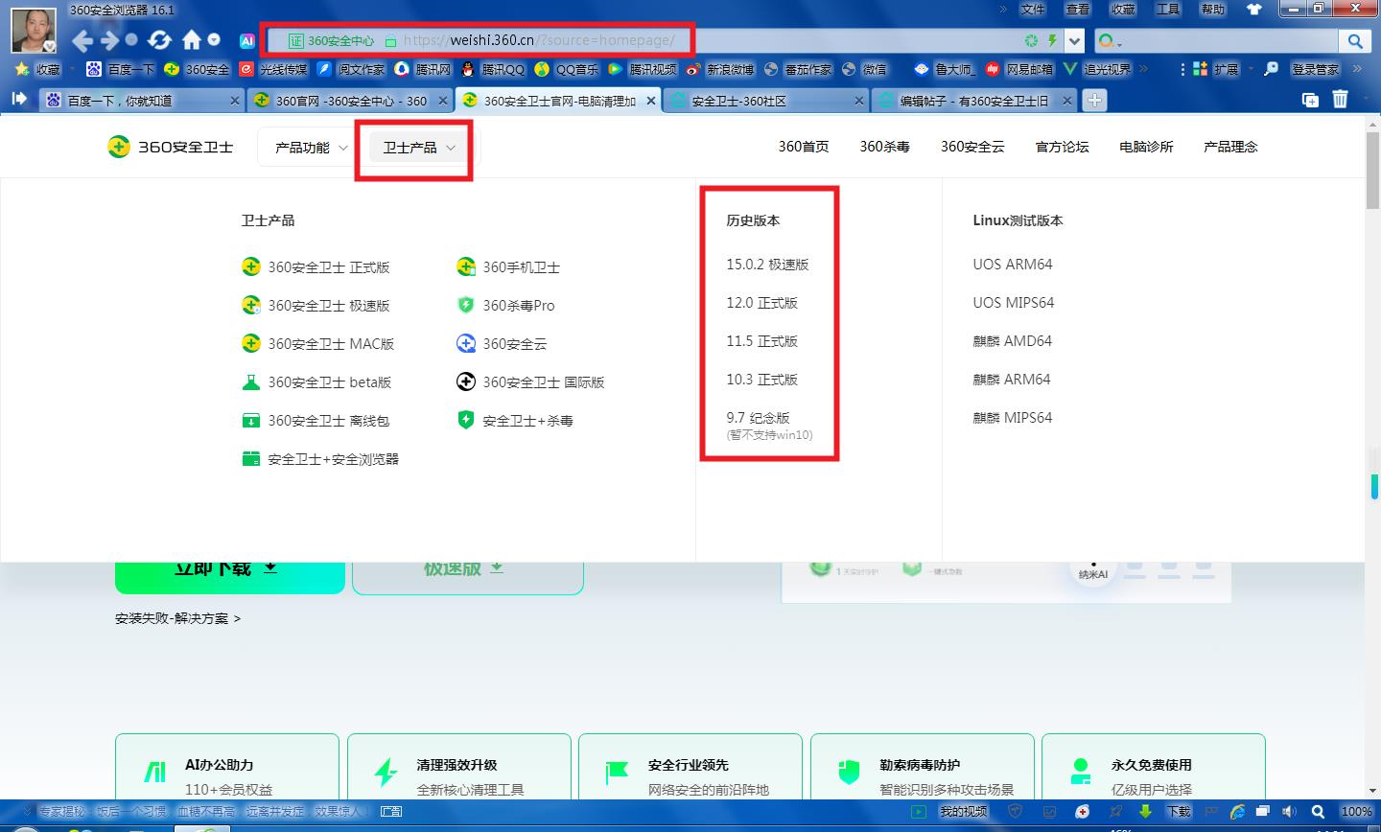Expand the 产品功能 dropdown menu

click(x=312, y=148)
